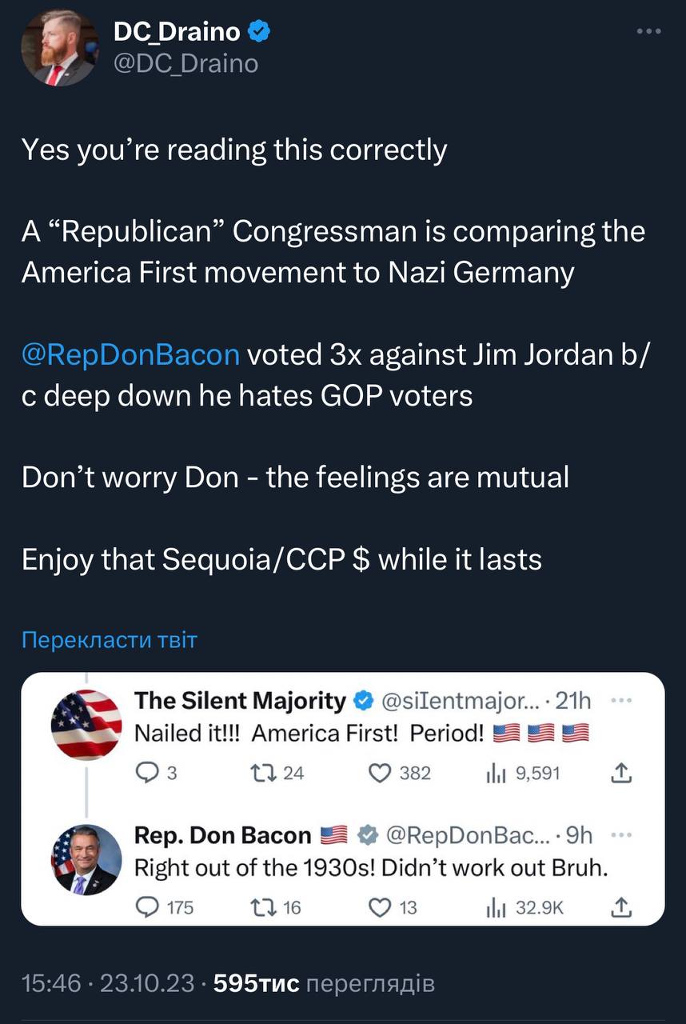
Task: Click DC_Draino's blue verified badge
Action: point(260,32)
